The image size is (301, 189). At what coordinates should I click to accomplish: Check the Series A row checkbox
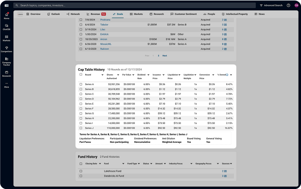pyautogui.click(x=81, y=84)
